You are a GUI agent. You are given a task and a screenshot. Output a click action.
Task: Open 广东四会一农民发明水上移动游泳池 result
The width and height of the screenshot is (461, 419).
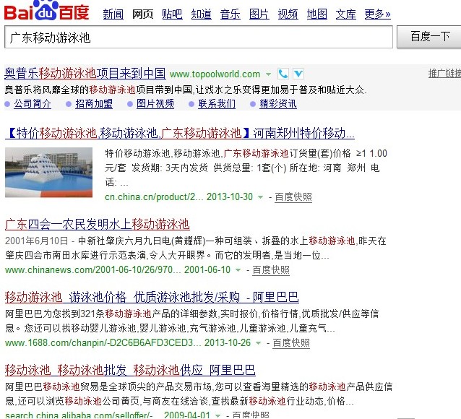(97, 224)
